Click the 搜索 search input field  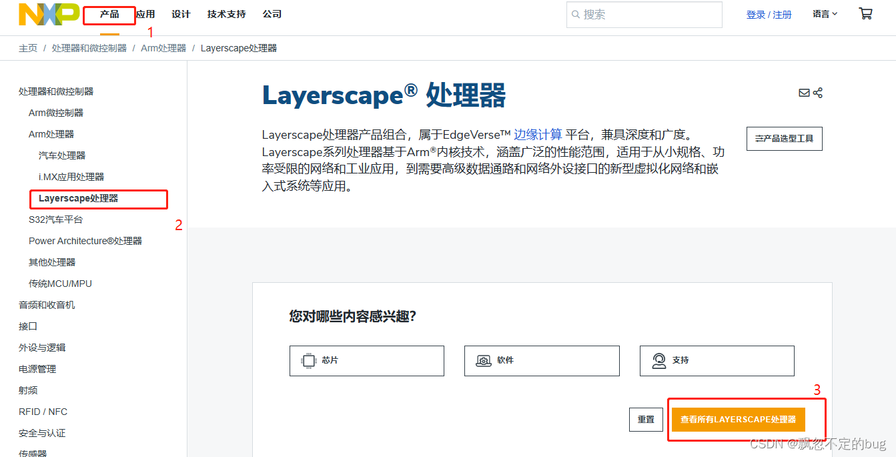pos(644,14)
